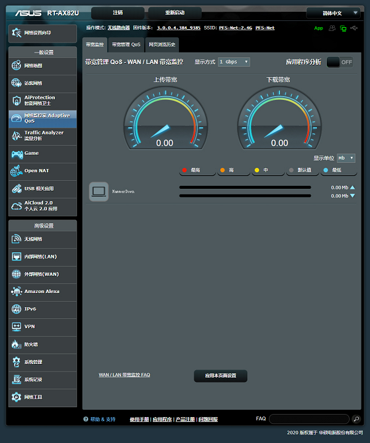
Task: Open firmware version 3.0.0.4.384_9385 link
Action: (178, 28)
